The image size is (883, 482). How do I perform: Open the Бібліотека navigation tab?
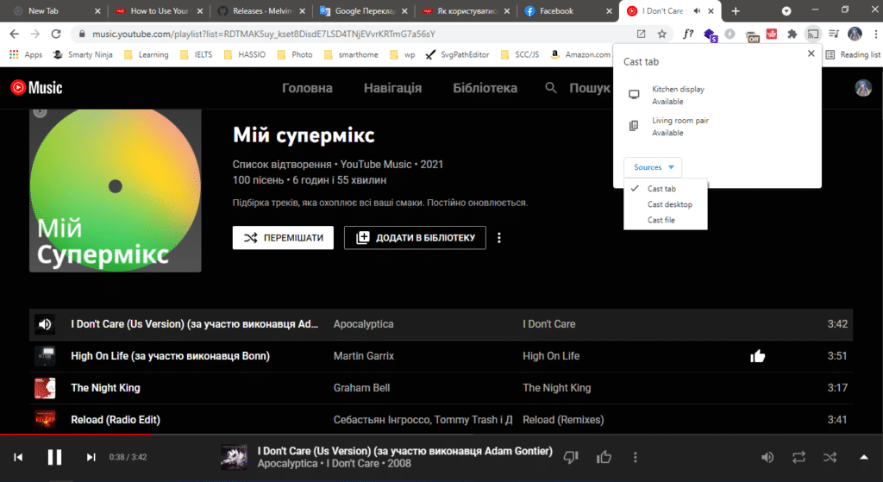tap(485, 88)
